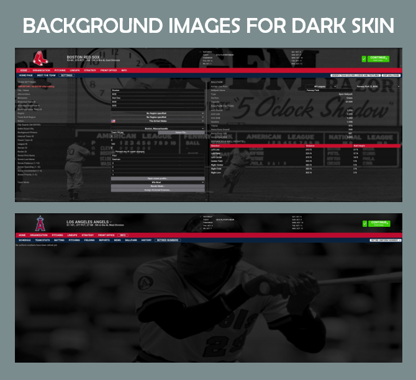Open the All Leagues ballpark dropdown
Image resolution: width=416 pixels, height=380 pixels.
321,87
